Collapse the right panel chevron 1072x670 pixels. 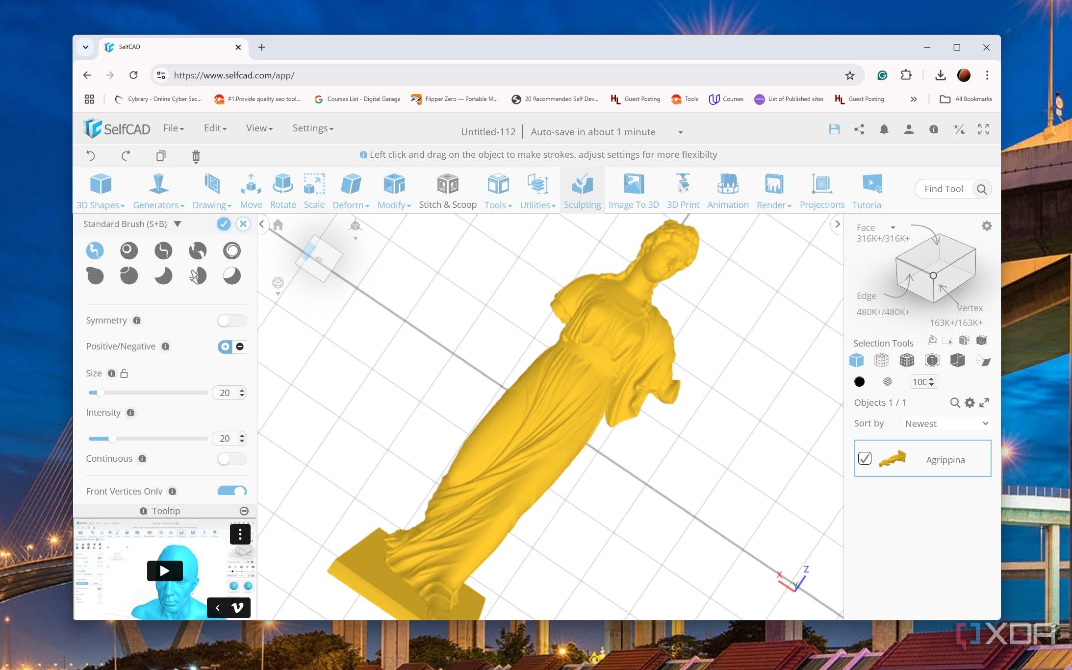coord(837,224)
